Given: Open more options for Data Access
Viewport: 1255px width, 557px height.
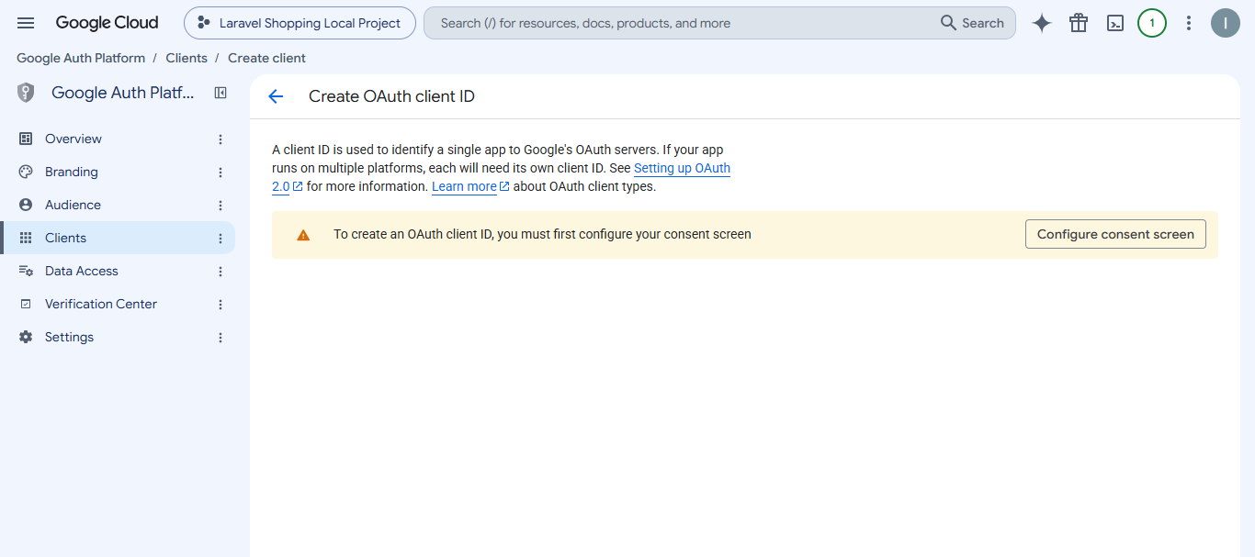Looking at the screenshot, I should click(220, 272).
